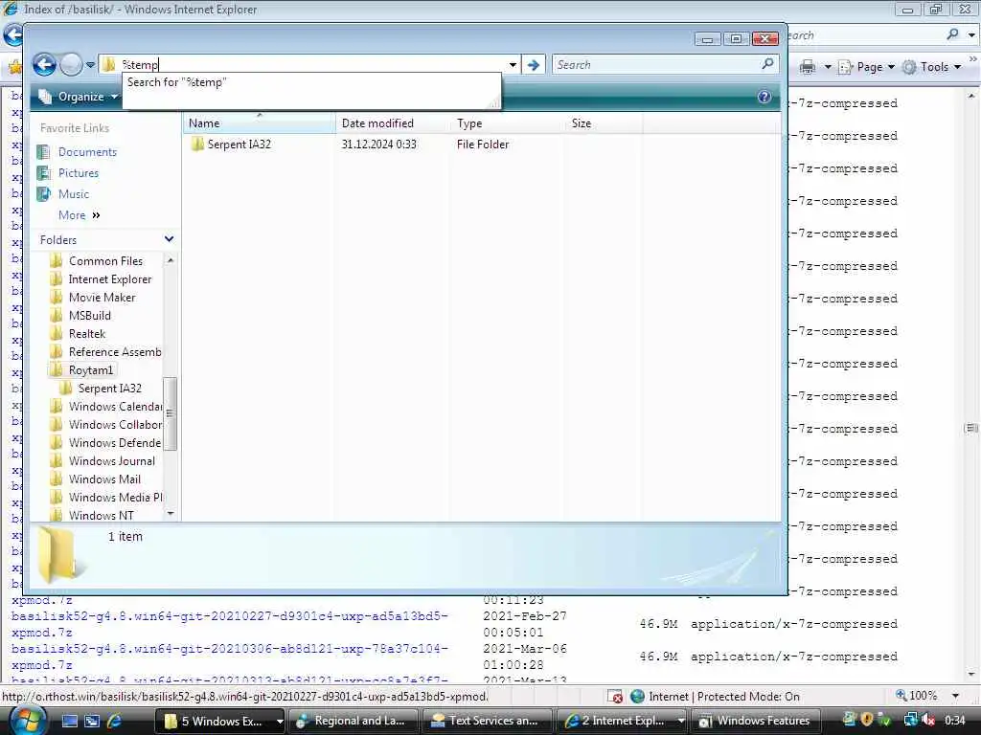Open the address bar history dropdown
Image resolution: width=981 pixels, height=735 pixels.
tap(513, 64)
